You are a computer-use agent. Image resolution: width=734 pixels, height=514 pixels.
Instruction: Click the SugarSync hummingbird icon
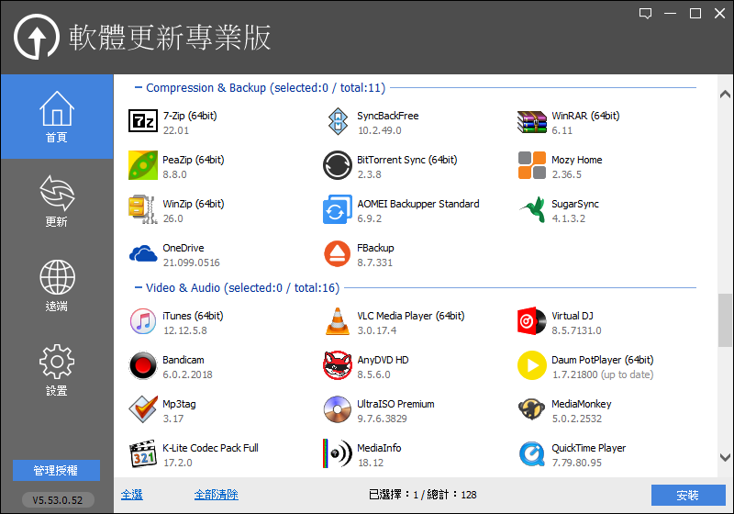tap(532, 209)
